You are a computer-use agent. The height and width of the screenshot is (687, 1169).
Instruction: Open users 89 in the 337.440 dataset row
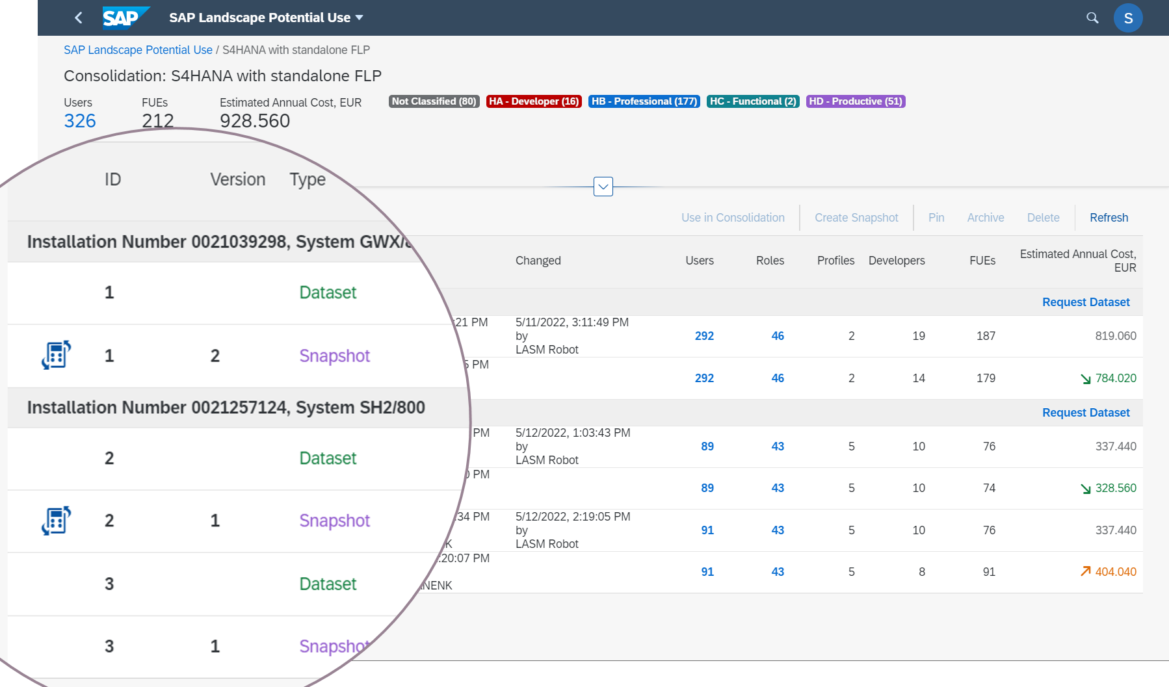[x=707, y=447]
